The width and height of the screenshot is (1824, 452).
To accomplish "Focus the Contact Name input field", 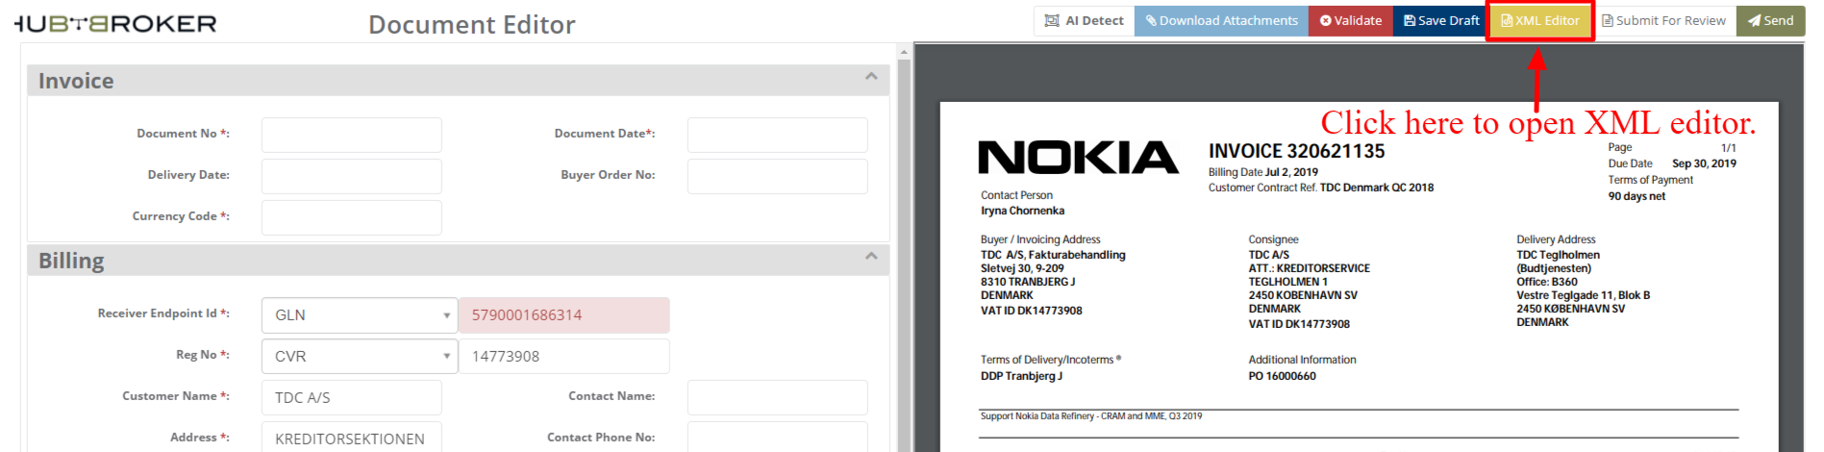I will [x=777, y=397].
